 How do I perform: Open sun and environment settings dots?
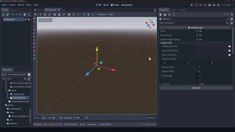93,15
